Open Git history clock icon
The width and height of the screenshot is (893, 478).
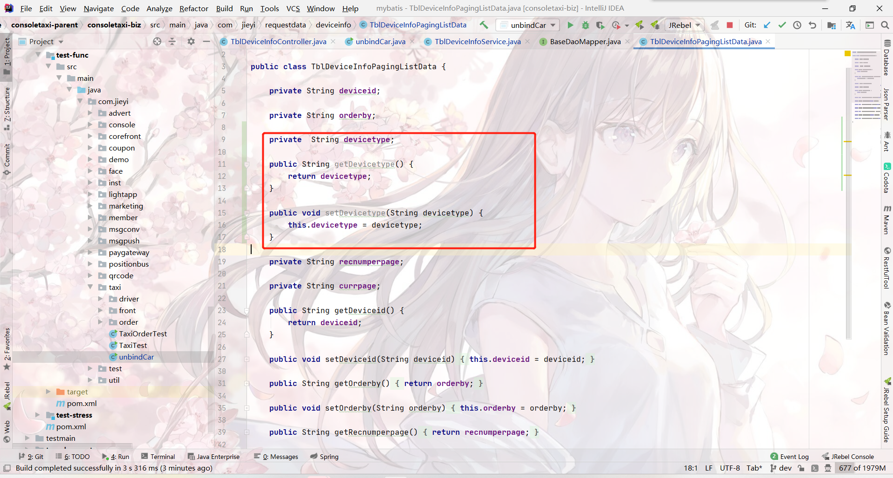(x=797, y=25)
